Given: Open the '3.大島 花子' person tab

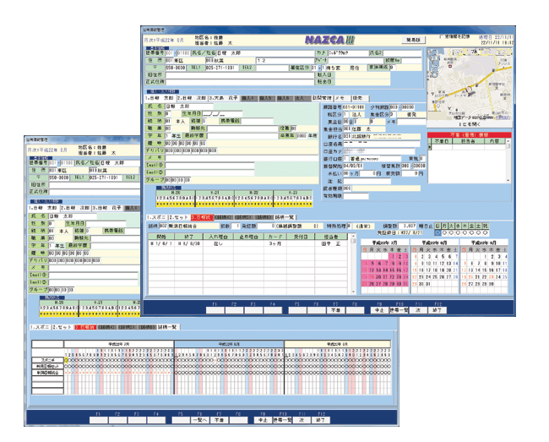Looking at the screenshot, I should click(x=223, y=98).
